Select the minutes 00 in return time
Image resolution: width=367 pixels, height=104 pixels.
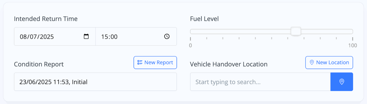point(114,37)
